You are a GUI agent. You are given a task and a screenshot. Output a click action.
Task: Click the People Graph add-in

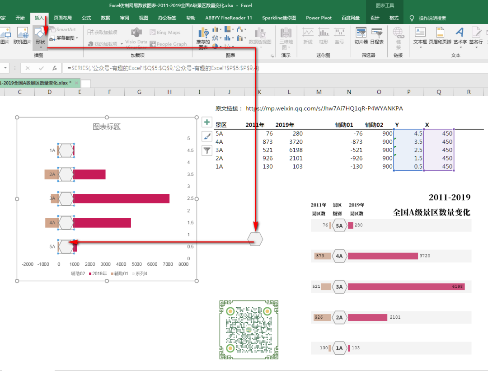tap(169, 44)
